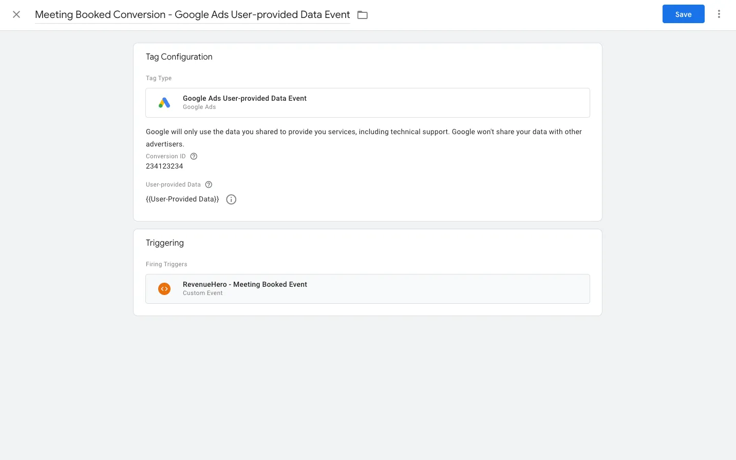Viewport: 736px width, 460px height.
Task: Click the Tag Configuration heading
Action: pyautogui.click(x=179, y=57)
